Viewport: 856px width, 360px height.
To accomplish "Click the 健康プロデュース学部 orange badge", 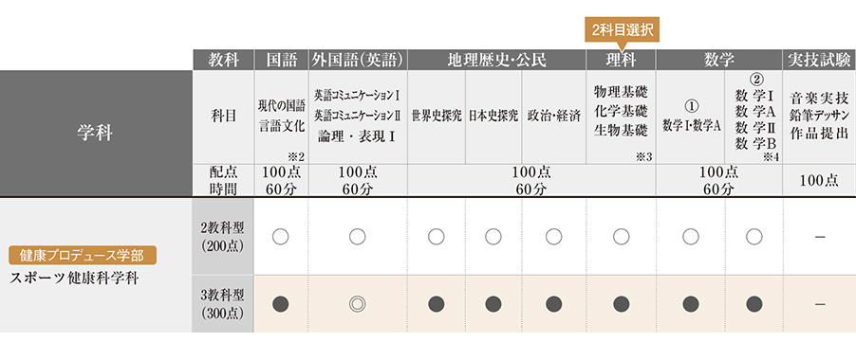I will click(83, 255).
